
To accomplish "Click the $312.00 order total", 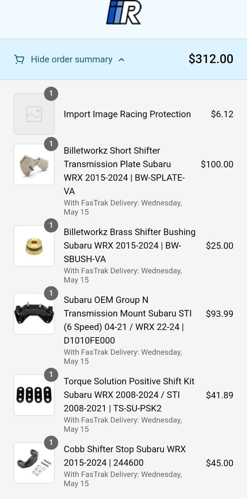I will click(x=211, y=59).
